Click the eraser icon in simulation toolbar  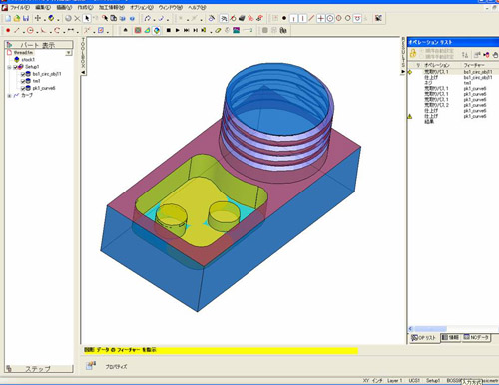[218, 31]
